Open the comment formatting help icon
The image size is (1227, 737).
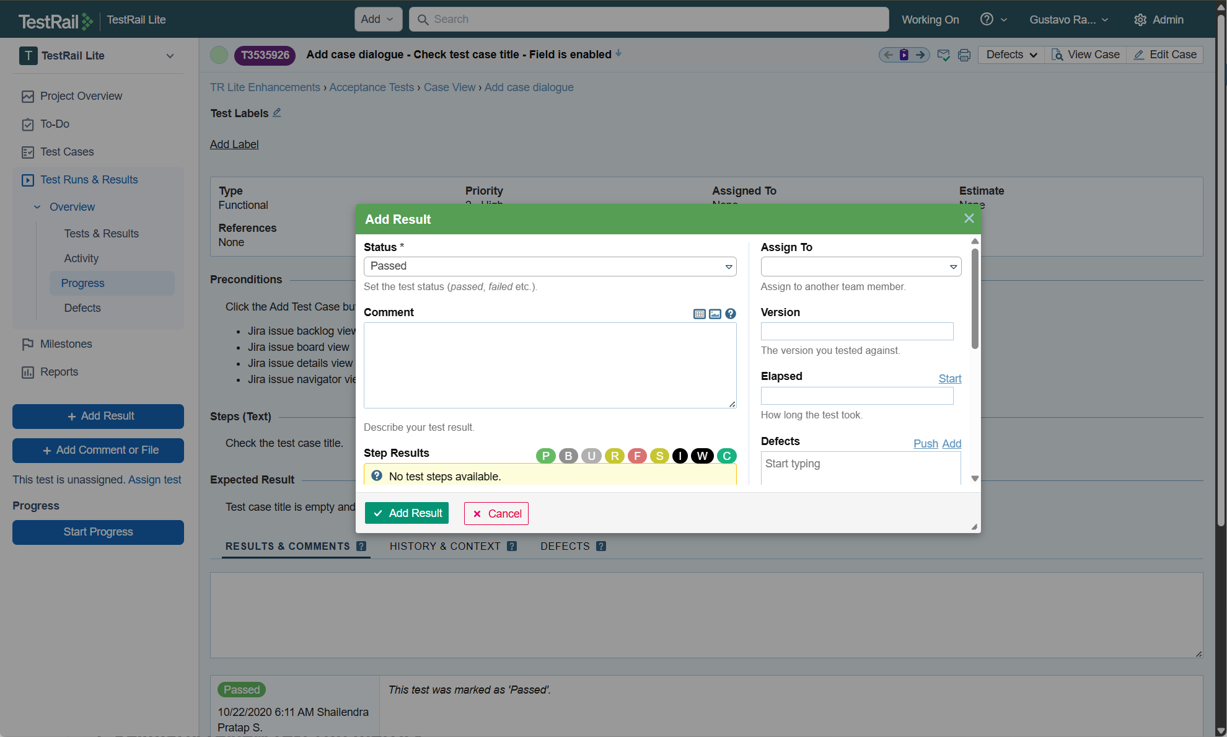(x=731, y=314)
